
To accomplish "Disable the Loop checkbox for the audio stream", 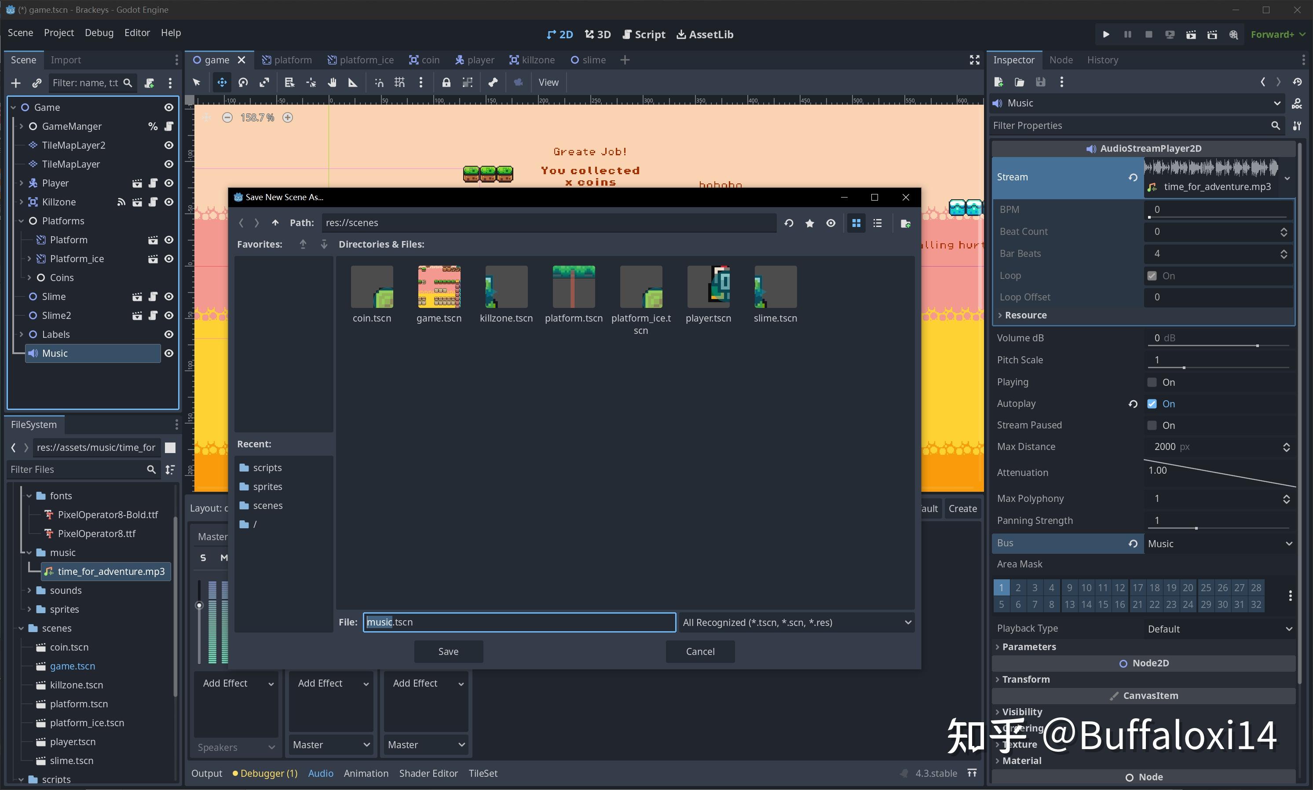I will click(1153, 275).
